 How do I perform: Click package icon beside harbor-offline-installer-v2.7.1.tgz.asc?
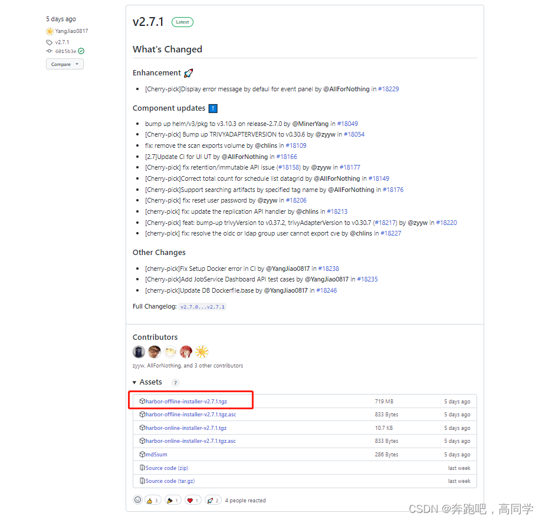pyautogui.click(x=142, y=414)
